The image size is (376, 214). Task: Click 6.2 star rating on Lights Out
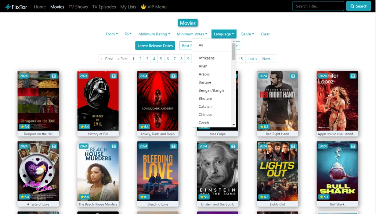coord(264,197)
